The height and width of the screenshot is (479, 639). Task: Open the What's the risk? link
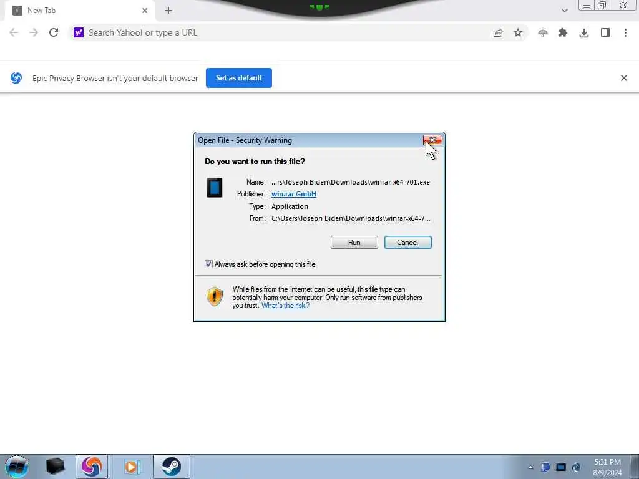click(285, 306)
